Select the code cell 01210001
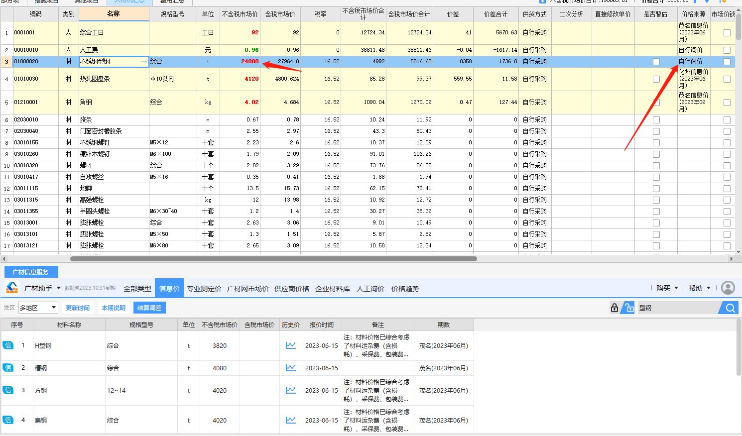The image size is (742, 436). point(36,103)
